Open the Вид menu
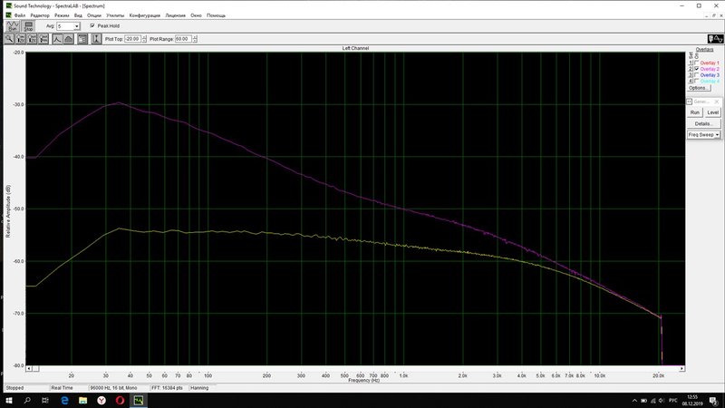The image size is (725, 408). (x=78, y=15)
